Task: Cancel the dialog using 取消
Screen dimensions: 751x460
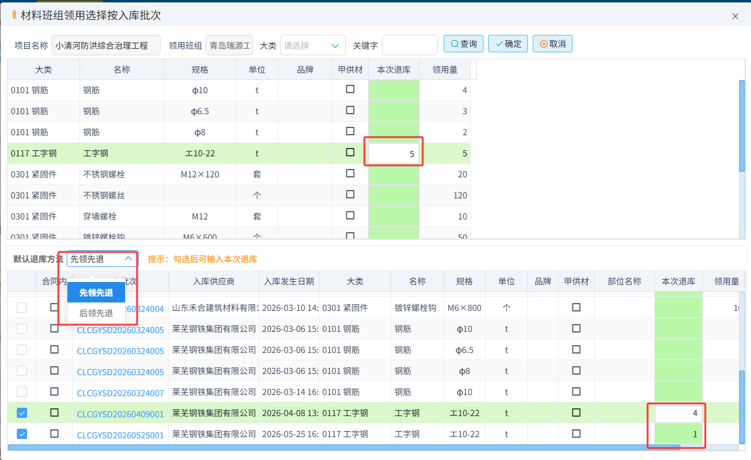Action: [553, 44]
